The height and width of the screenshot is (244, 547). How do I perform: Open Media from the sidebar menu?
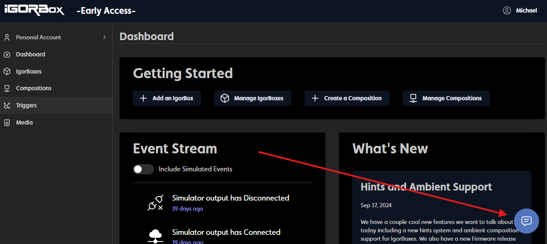24,123
